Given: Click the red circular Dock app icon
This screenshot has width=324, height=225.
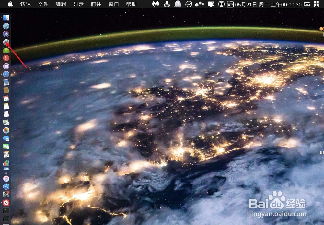Looking at the screenshot, I should [x=6, y=58].
